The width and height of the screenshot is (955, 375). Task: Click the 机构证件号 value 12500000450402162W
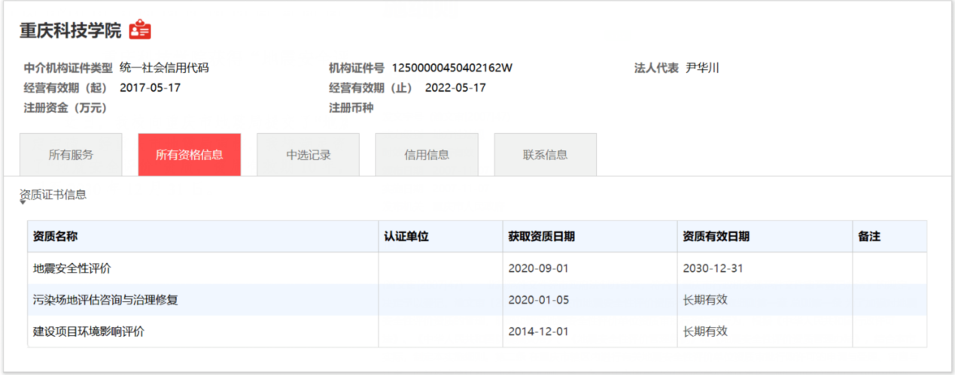point(452,68)
